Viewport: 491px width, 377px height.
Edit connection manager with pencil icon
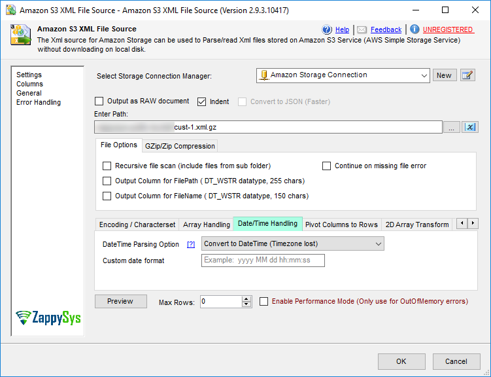(467, 75)
